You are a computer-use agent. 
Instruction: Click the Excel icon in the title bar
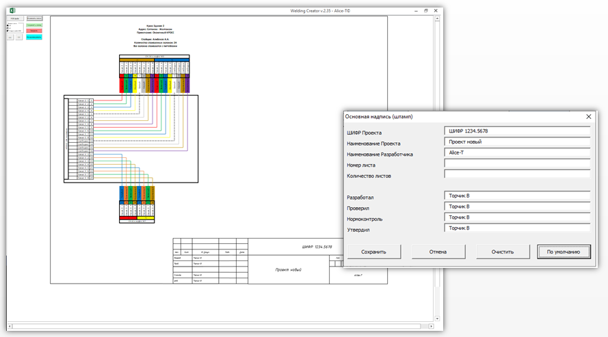tap(12, 10)
